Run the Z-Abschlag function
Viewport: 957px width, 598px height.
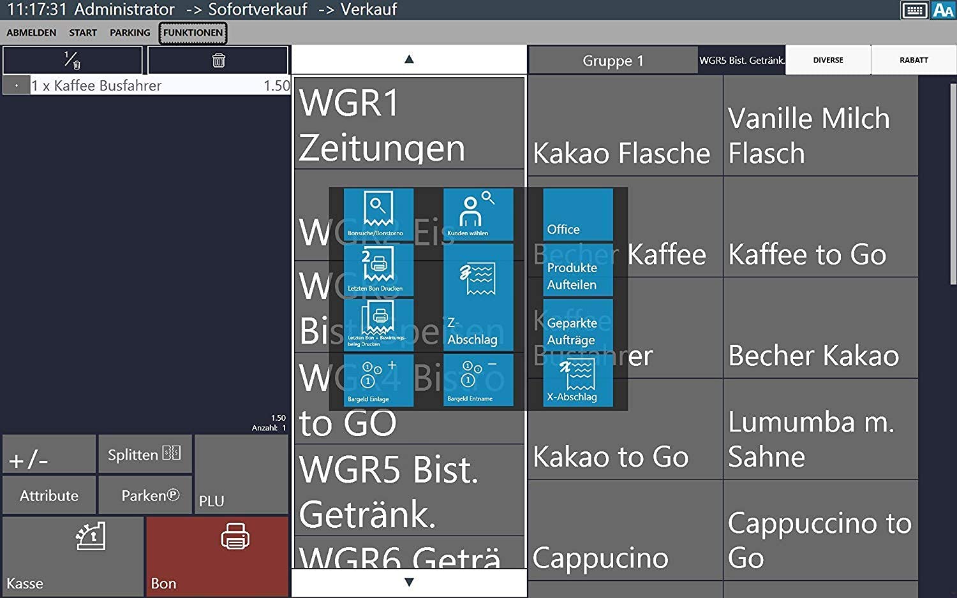[x=478, y=297]
